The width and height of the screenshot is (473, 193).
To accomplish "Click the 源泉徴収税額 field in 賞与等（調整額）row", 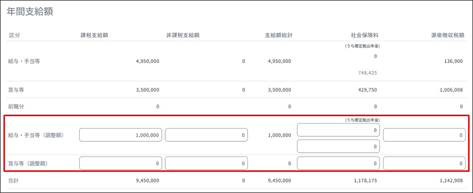I will tap(424, 163).
